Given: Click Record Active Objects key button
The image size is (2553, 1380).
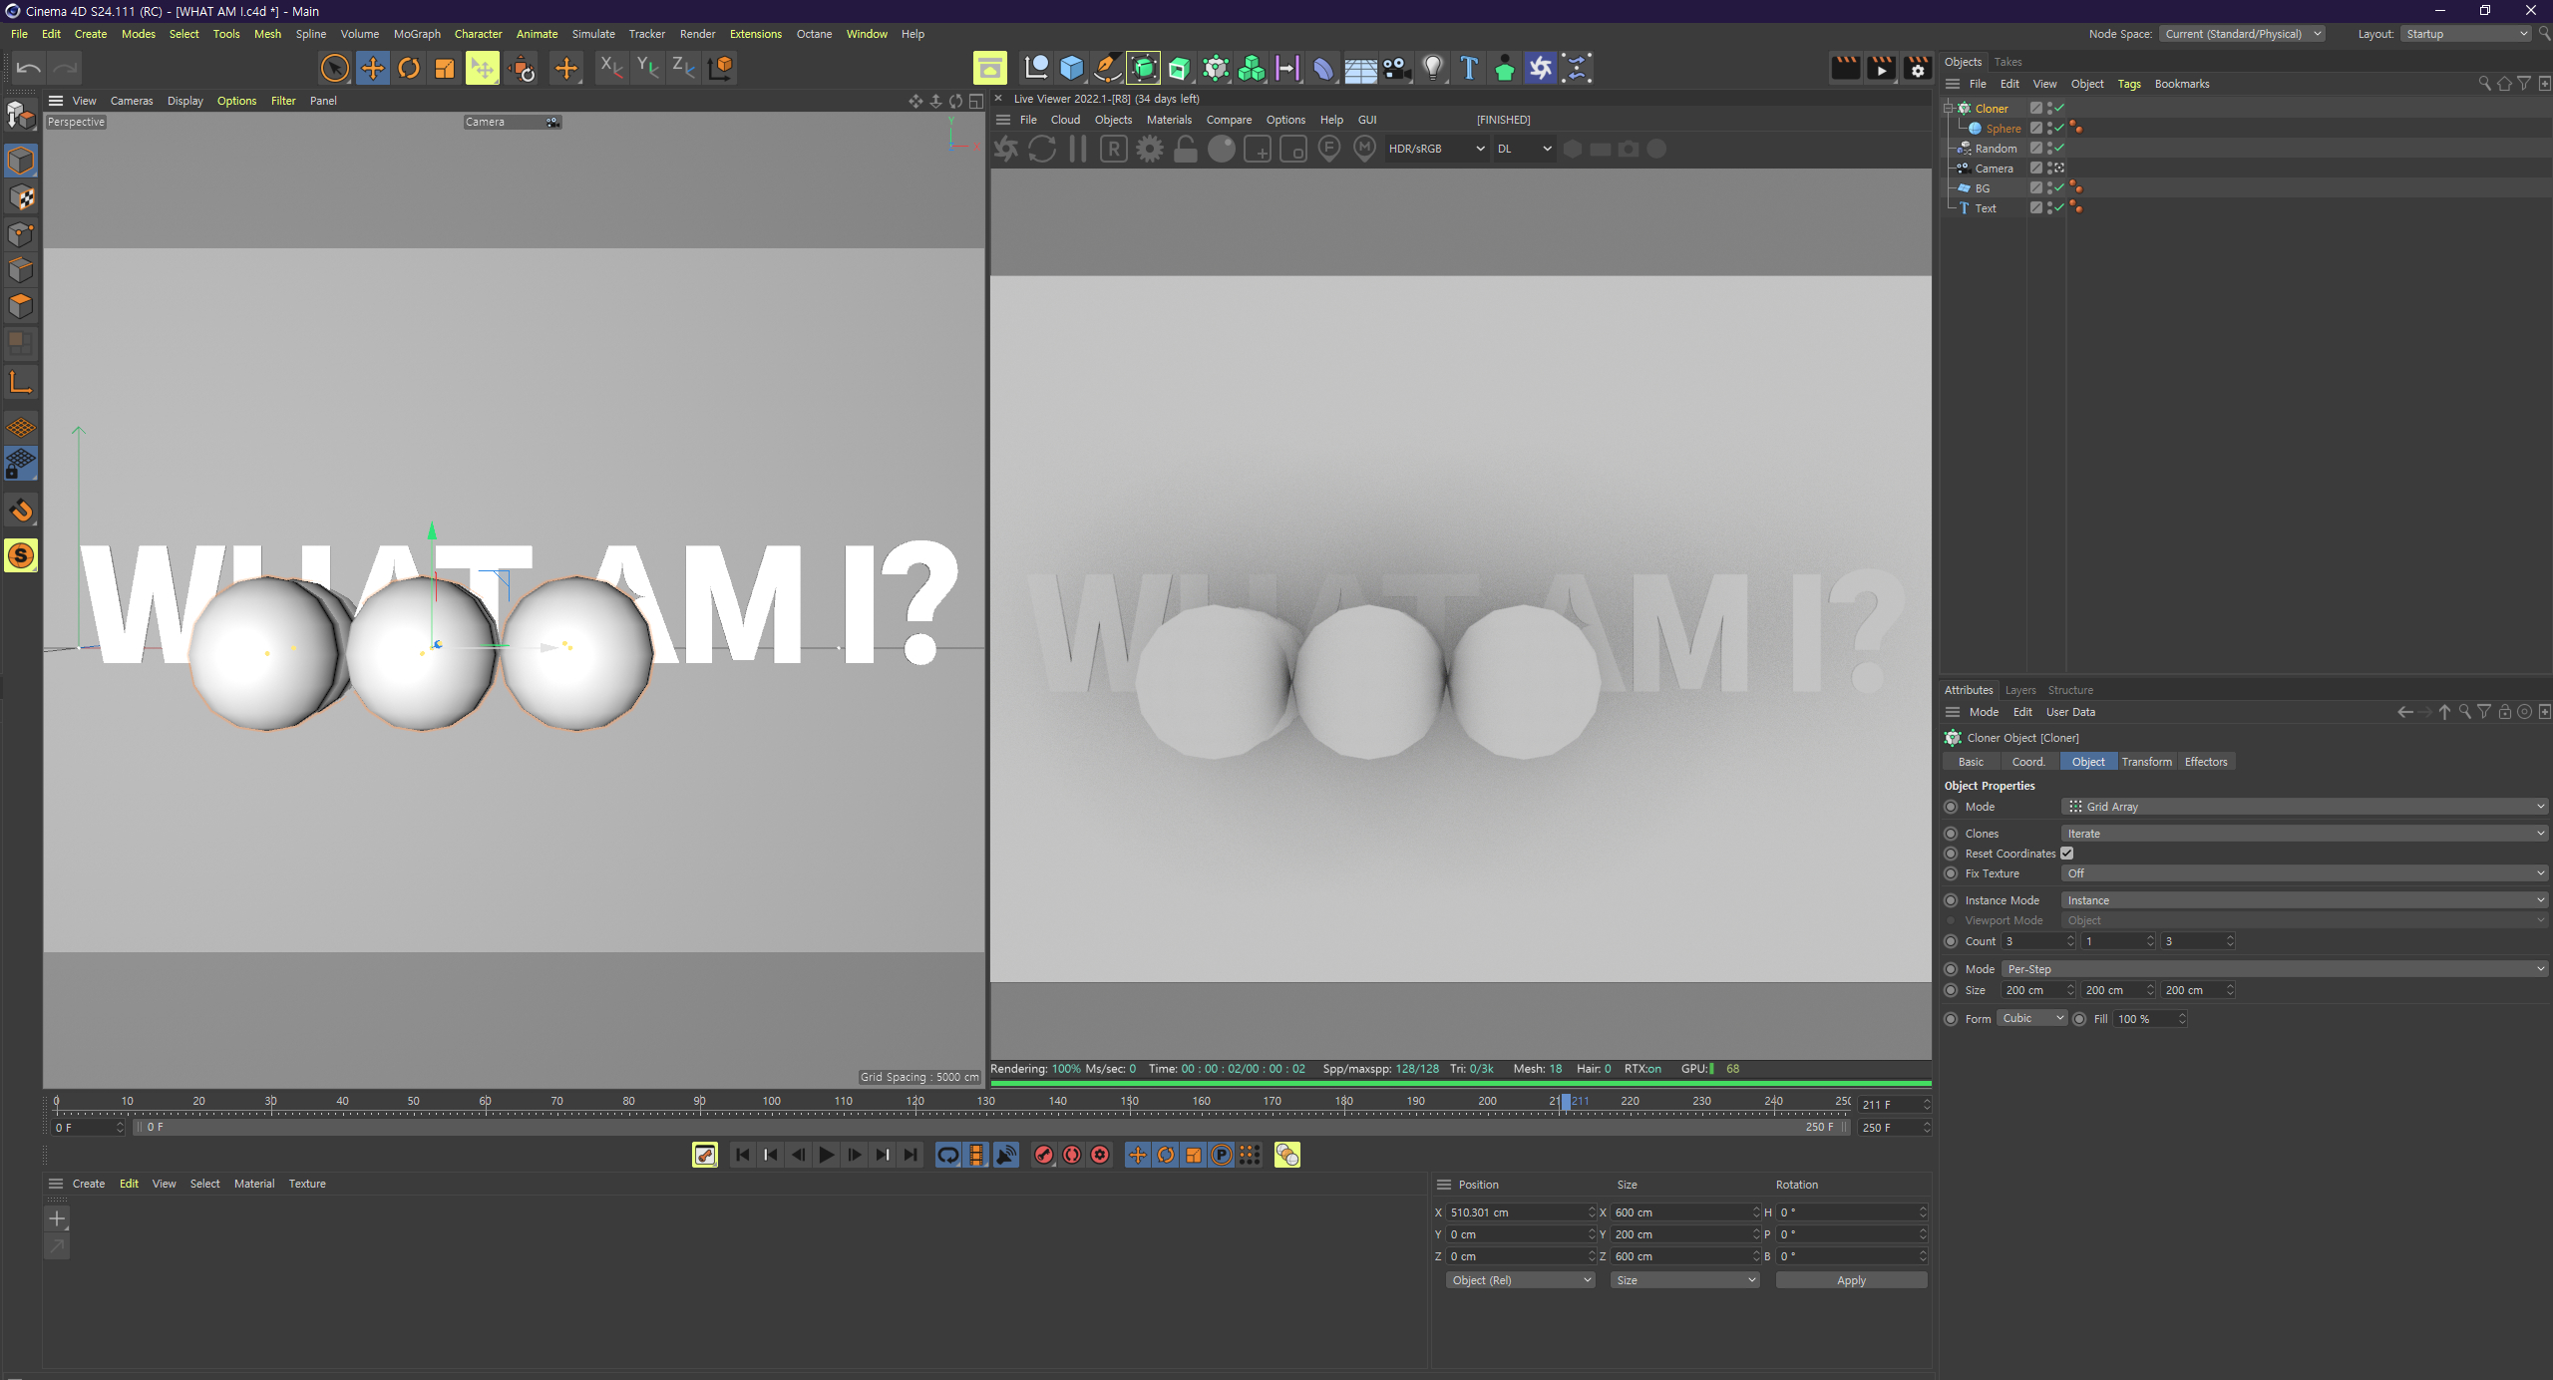Looking at the screenshot, I should click(x=1044, y=1155).
